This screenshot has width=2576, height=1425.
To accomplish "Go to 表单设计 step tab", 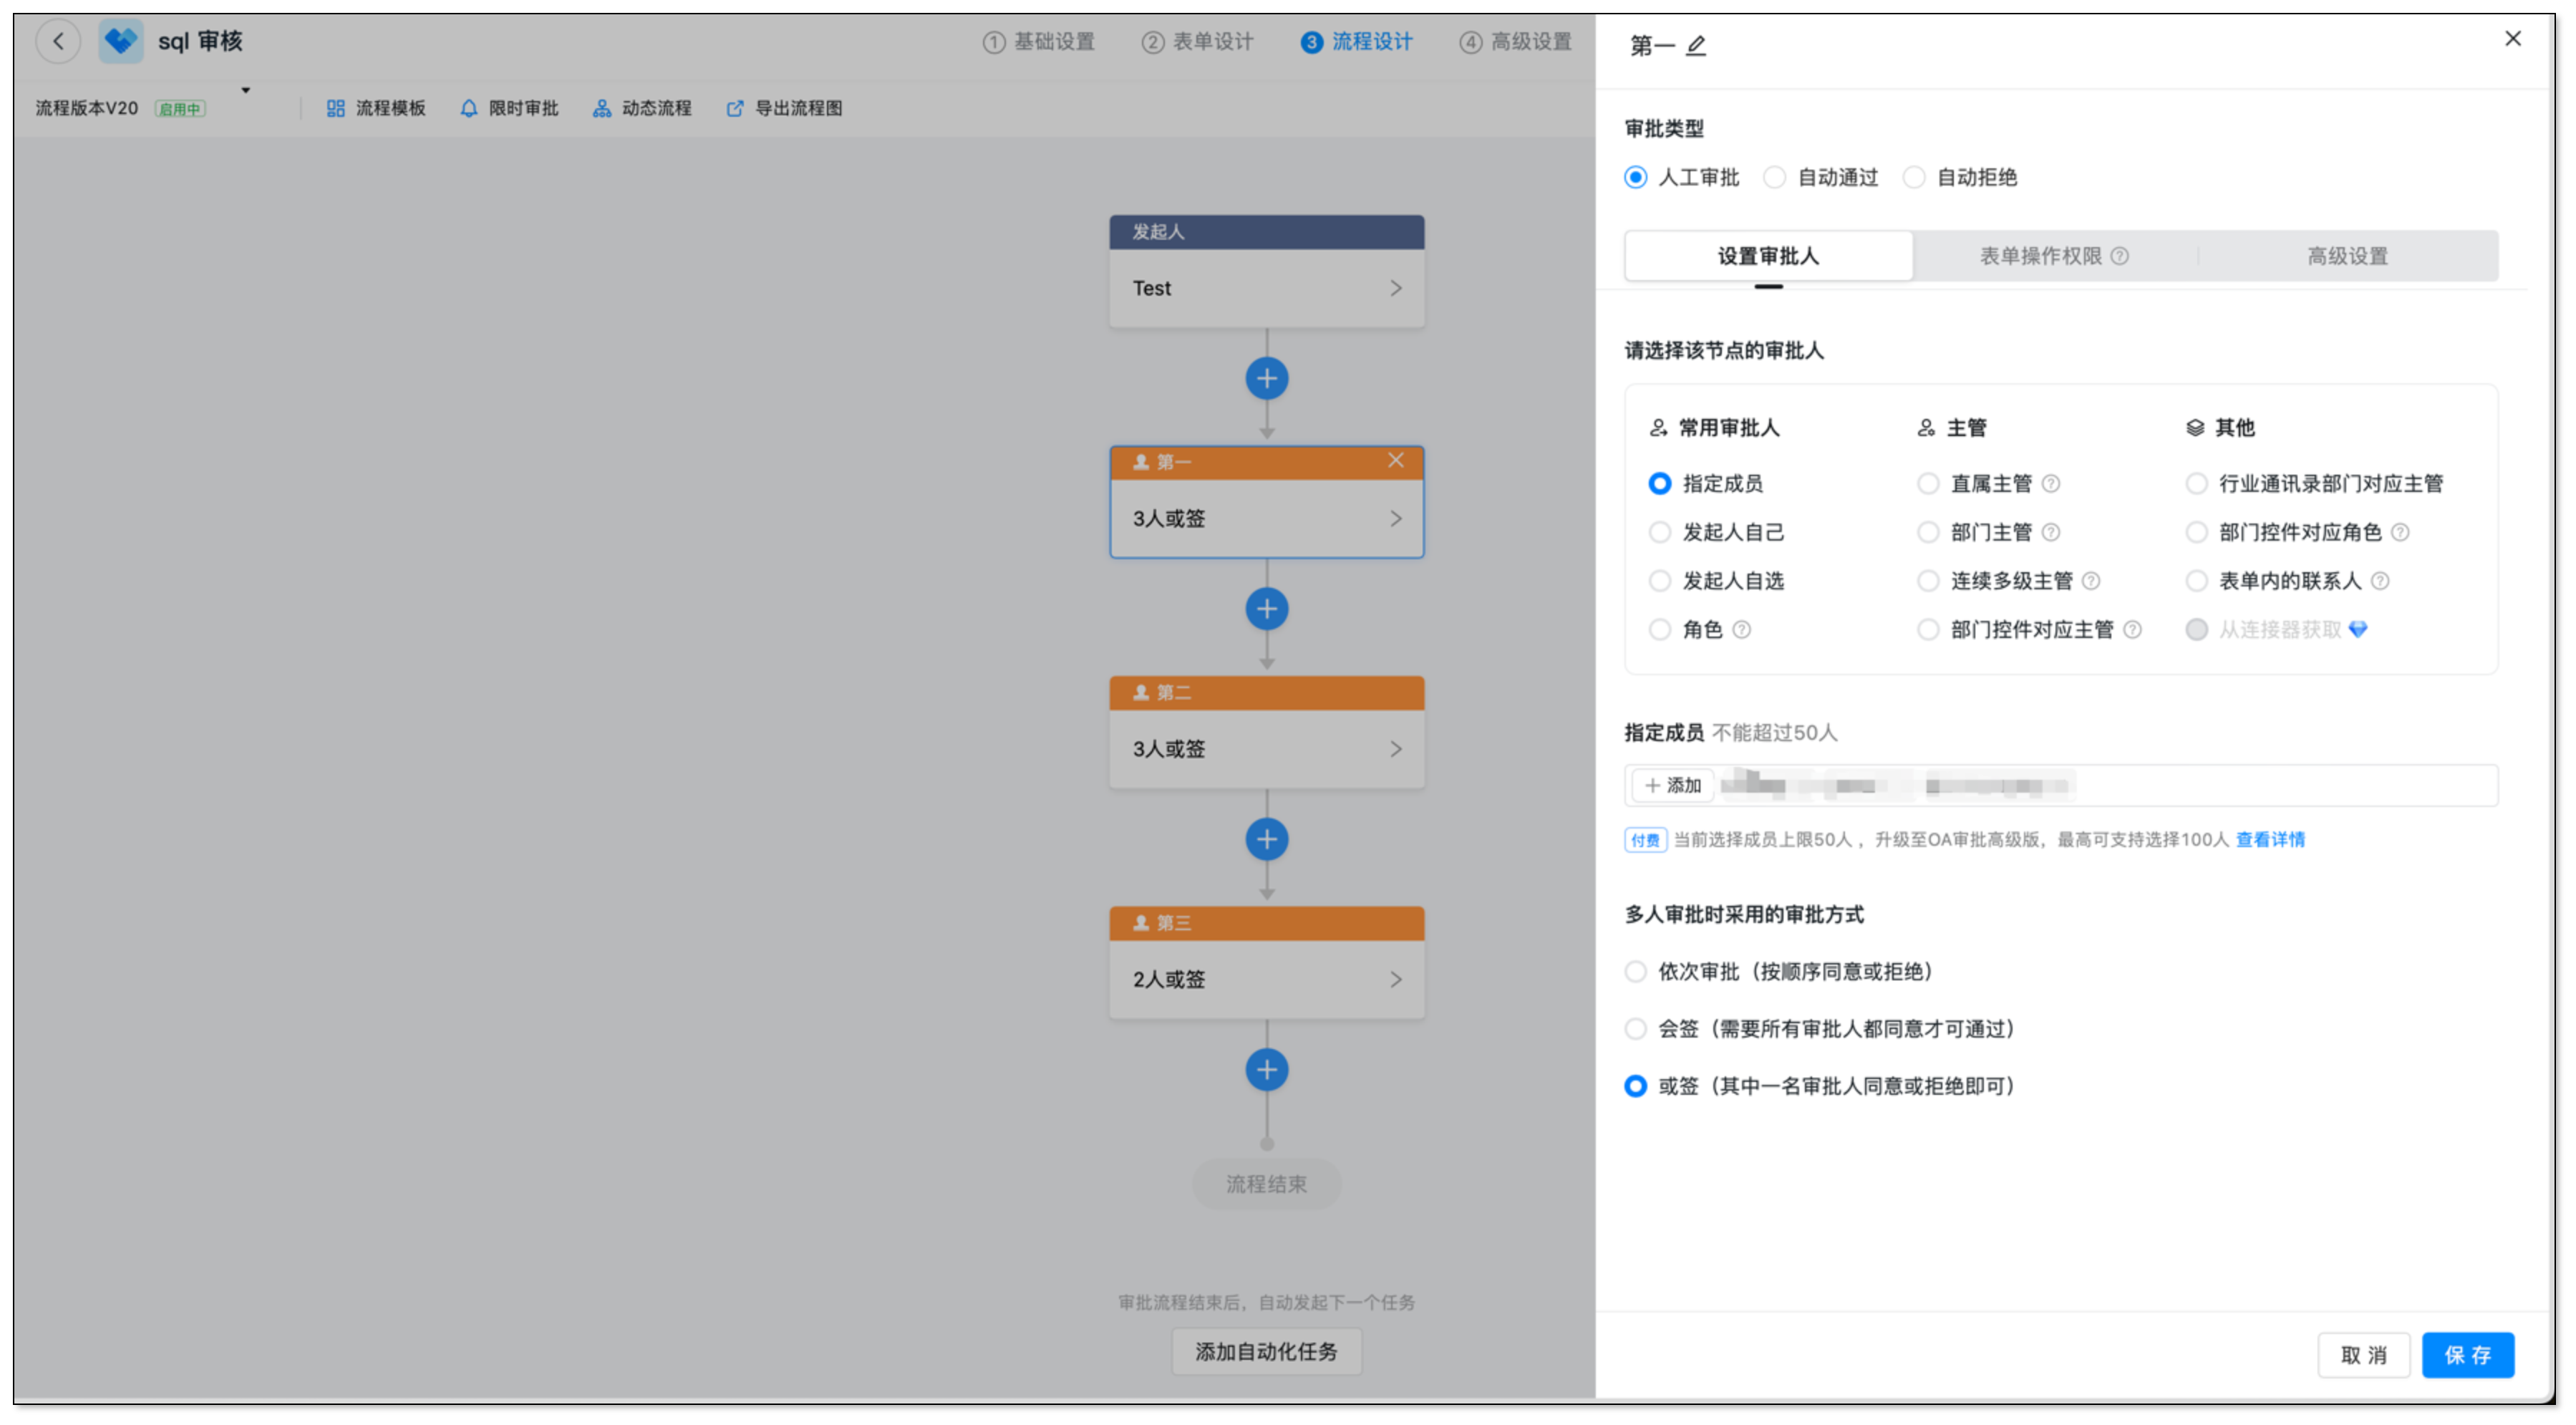I will click(1198, 42).
